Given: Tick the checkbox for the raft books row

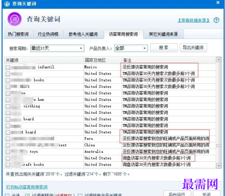Looking at the screenshot, I should pyautogui.click(x=8, y=165).
